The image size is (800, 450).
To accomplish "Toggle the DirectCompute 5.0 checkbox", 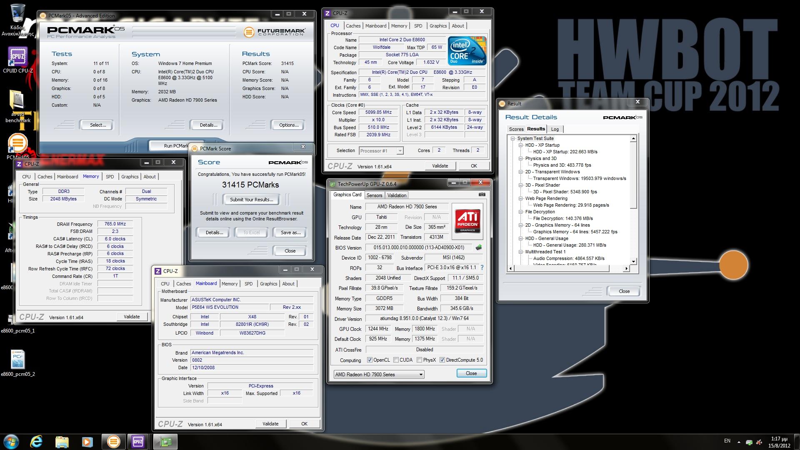I will tap(442, 360).
